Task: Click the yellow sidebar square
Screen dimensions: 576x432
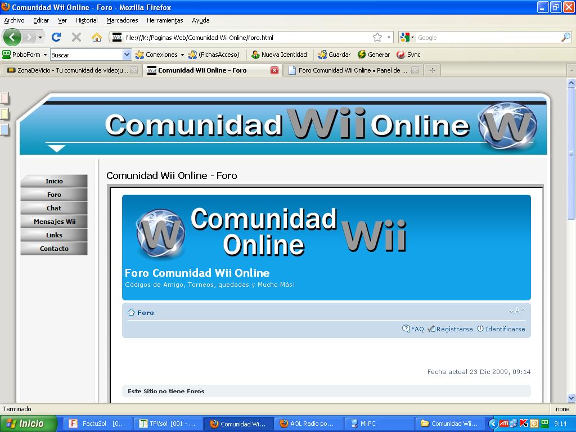Action: [x=4, y=114]
